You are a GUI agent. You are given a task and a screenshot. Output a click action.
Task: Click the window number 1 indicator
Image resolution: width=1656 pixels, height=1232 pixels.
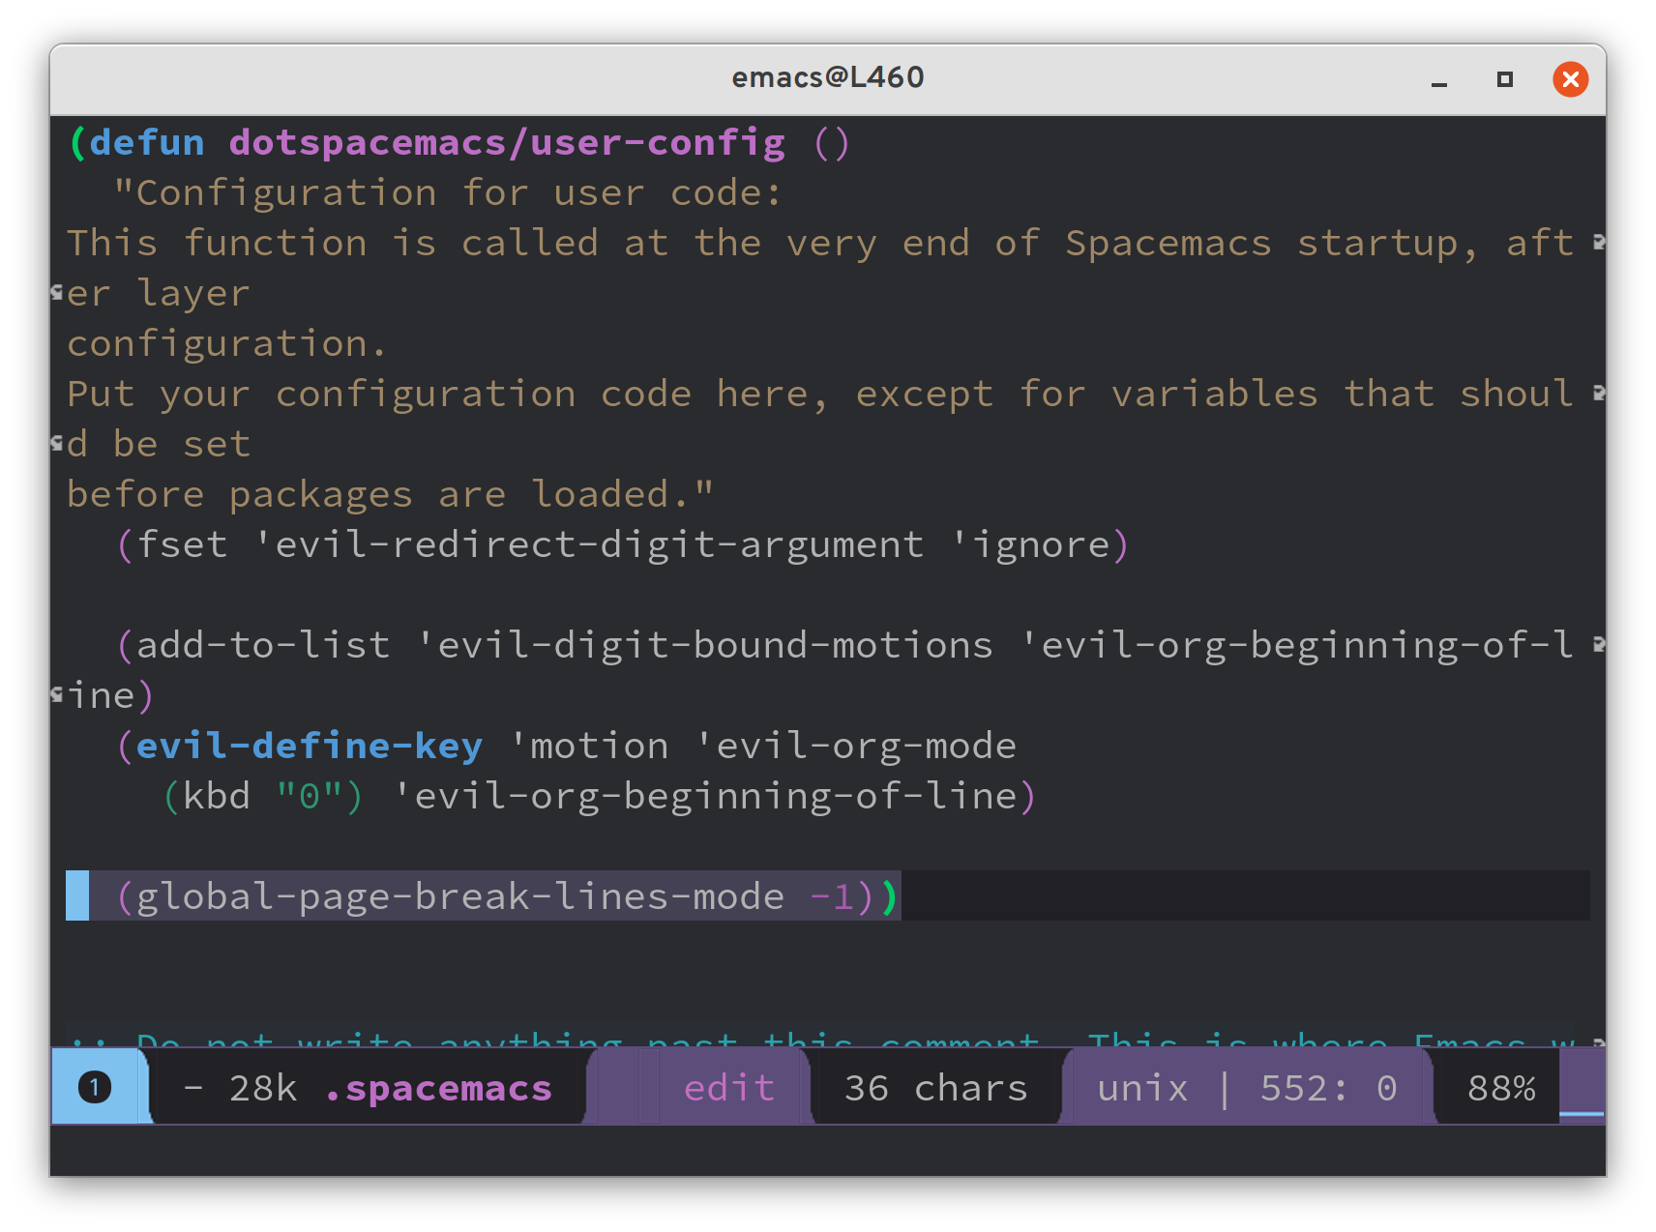click(94, 1087)
